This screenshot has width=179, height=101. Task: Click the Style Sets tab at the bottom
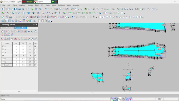(5, 96)
